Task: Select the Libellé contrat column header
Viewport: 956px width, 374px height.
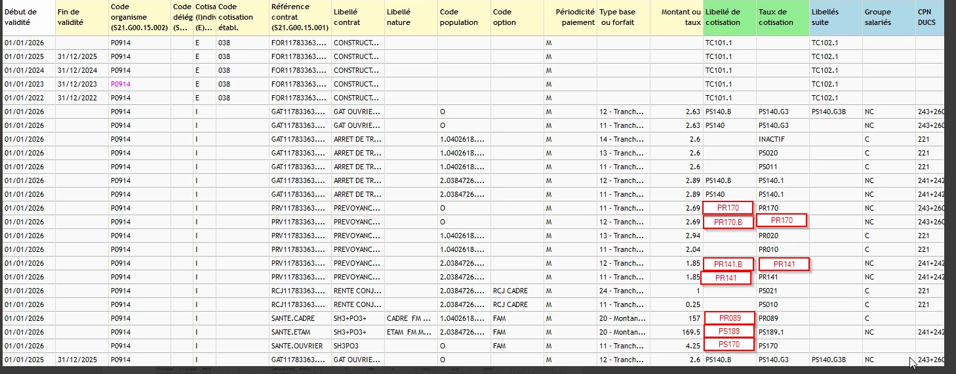Action: [357, 18]
